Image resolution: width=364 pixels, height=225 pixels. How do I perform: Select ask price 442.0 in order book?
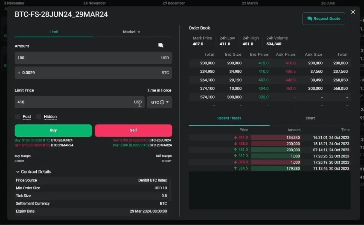291,80
